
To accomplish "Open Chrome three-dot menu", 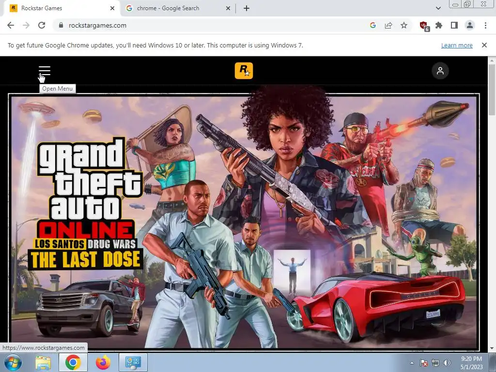I will (x=485, y=25).
